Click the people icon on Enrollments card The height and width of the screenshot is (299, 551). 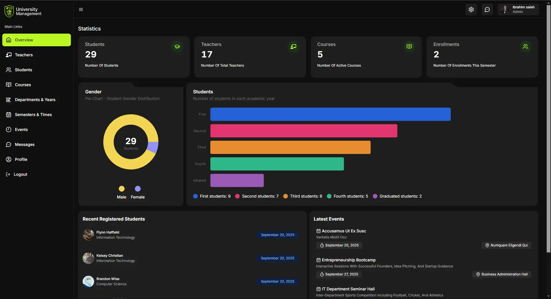[x=525, y=47]
